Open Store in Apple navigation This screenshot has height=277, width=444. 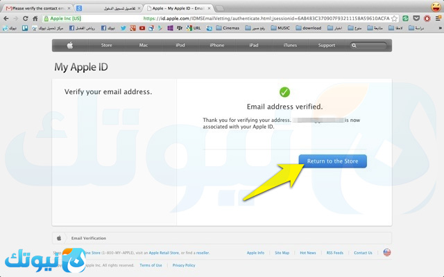coord(106,45)
